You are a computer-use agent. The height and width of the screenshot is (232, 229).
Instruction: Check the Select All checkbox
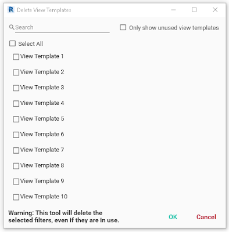(x=12, y=43)
